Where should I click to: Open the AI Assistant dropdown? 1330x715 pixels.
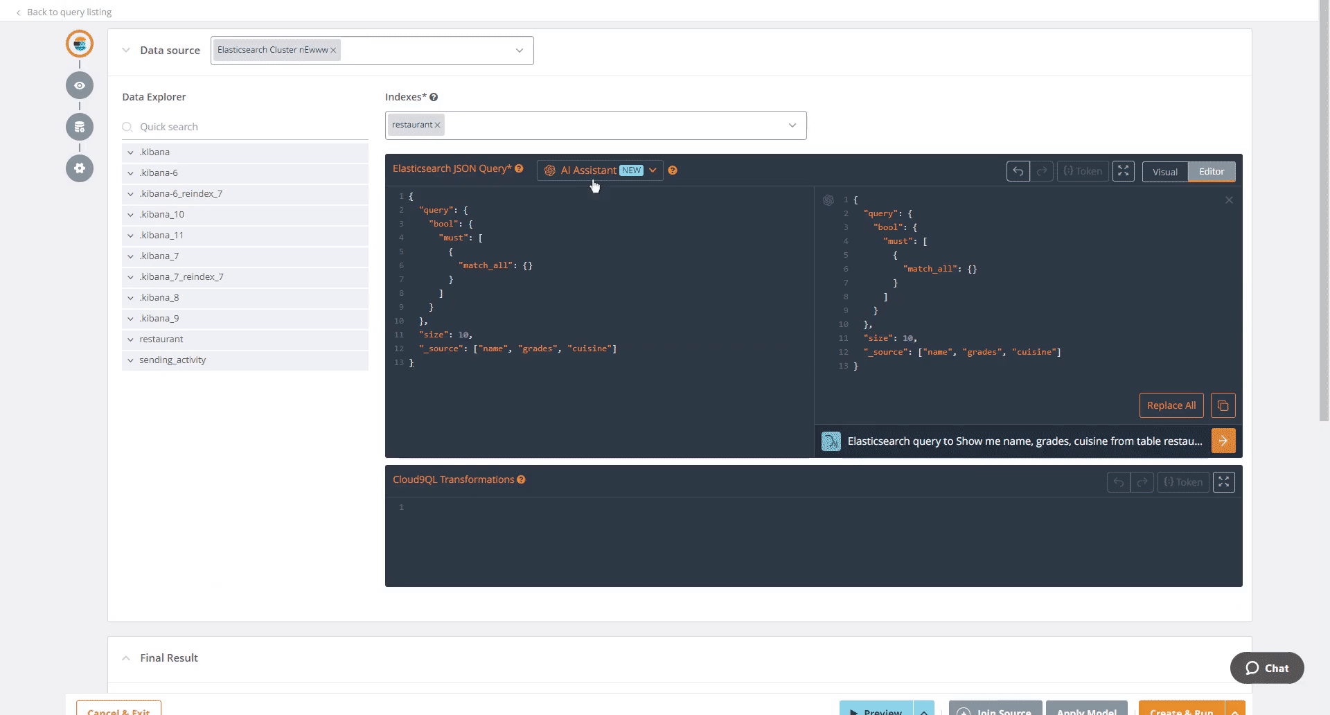[652, 170]
